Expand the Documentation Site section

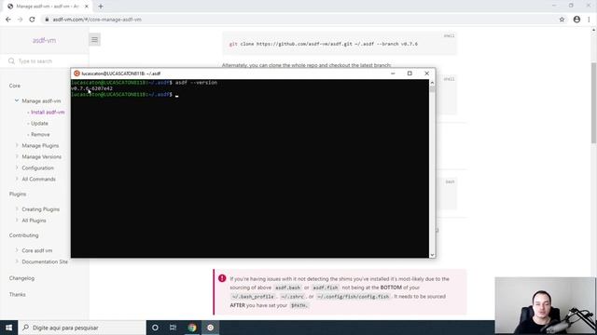click(x=45, y=261)
